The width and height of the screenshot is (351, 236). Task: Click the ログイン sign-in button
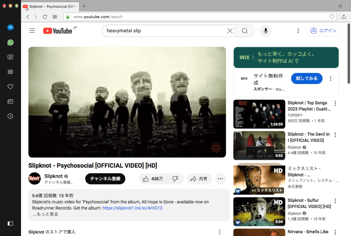click(x=324, y=30)
